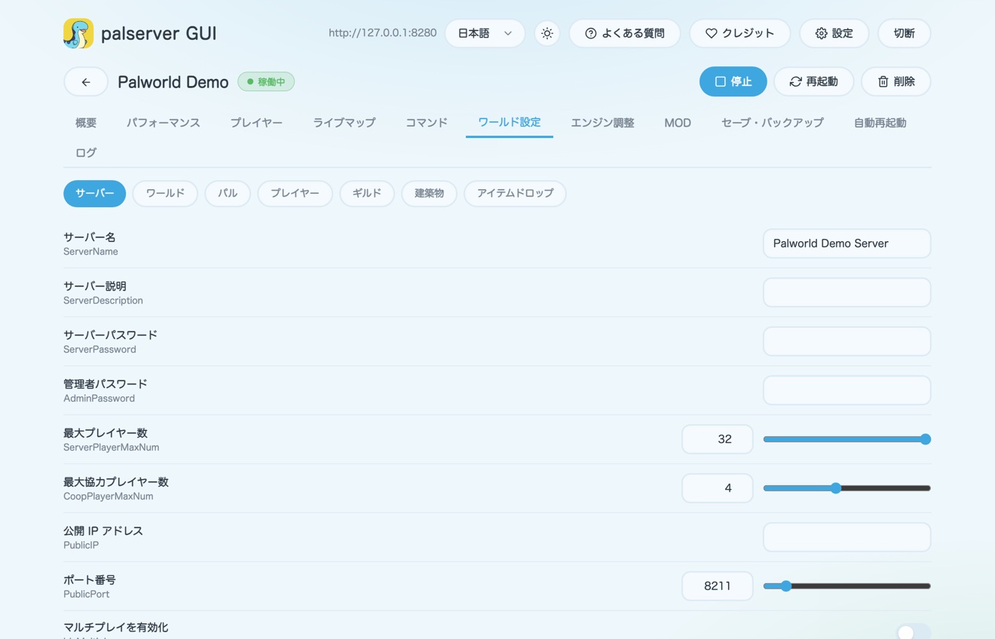Screen dimensions: 995x639
Task: Click the ServerPlayerMaxNum value box
Action: tap(717, 439)
